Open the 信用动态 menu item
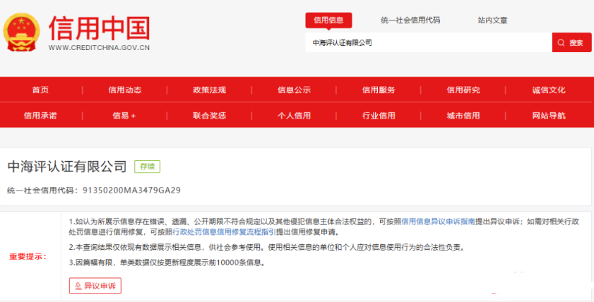 click(125, 90)
